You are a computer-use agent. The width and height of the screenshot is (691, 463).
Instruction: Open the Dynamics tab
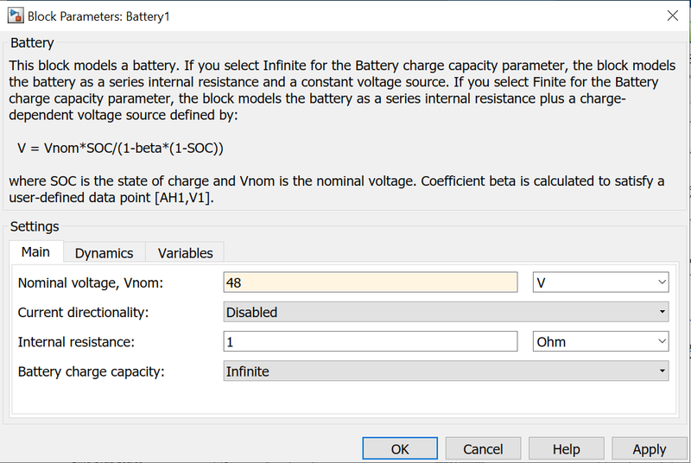(104, 253)
